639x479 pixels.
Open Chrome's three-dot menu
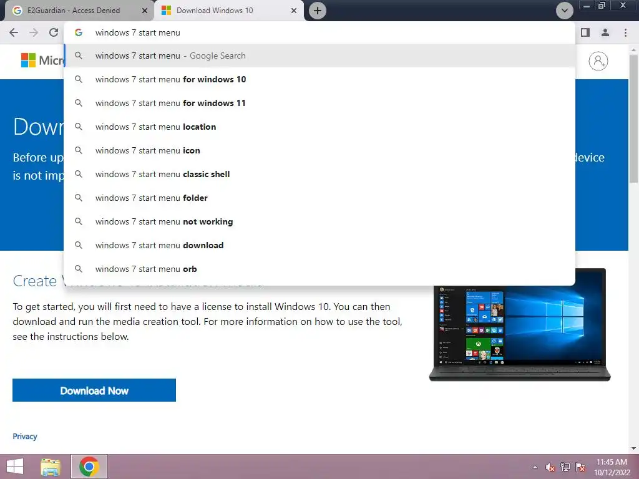click(625, 32)
